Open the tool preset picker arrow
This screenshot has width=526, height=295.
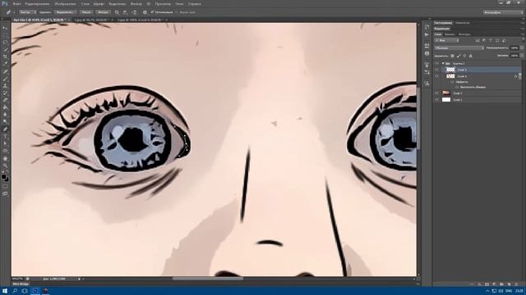point(14,12)
